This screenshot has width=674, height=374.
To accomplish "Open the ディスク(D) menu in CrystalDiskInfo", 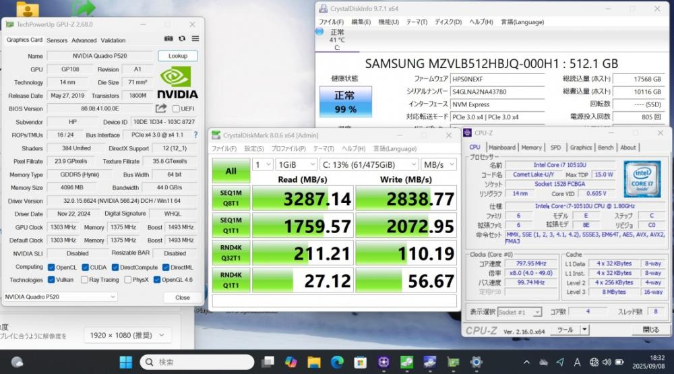I will (448, 22).
